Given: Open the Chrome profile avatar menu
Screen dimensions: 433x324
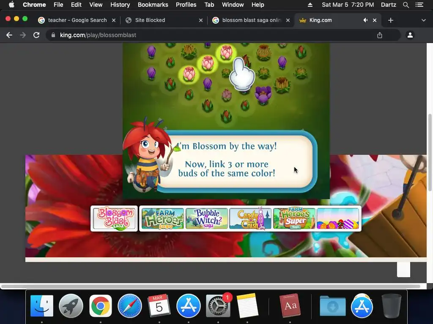Looking at the screenshot, I should 410,35.
